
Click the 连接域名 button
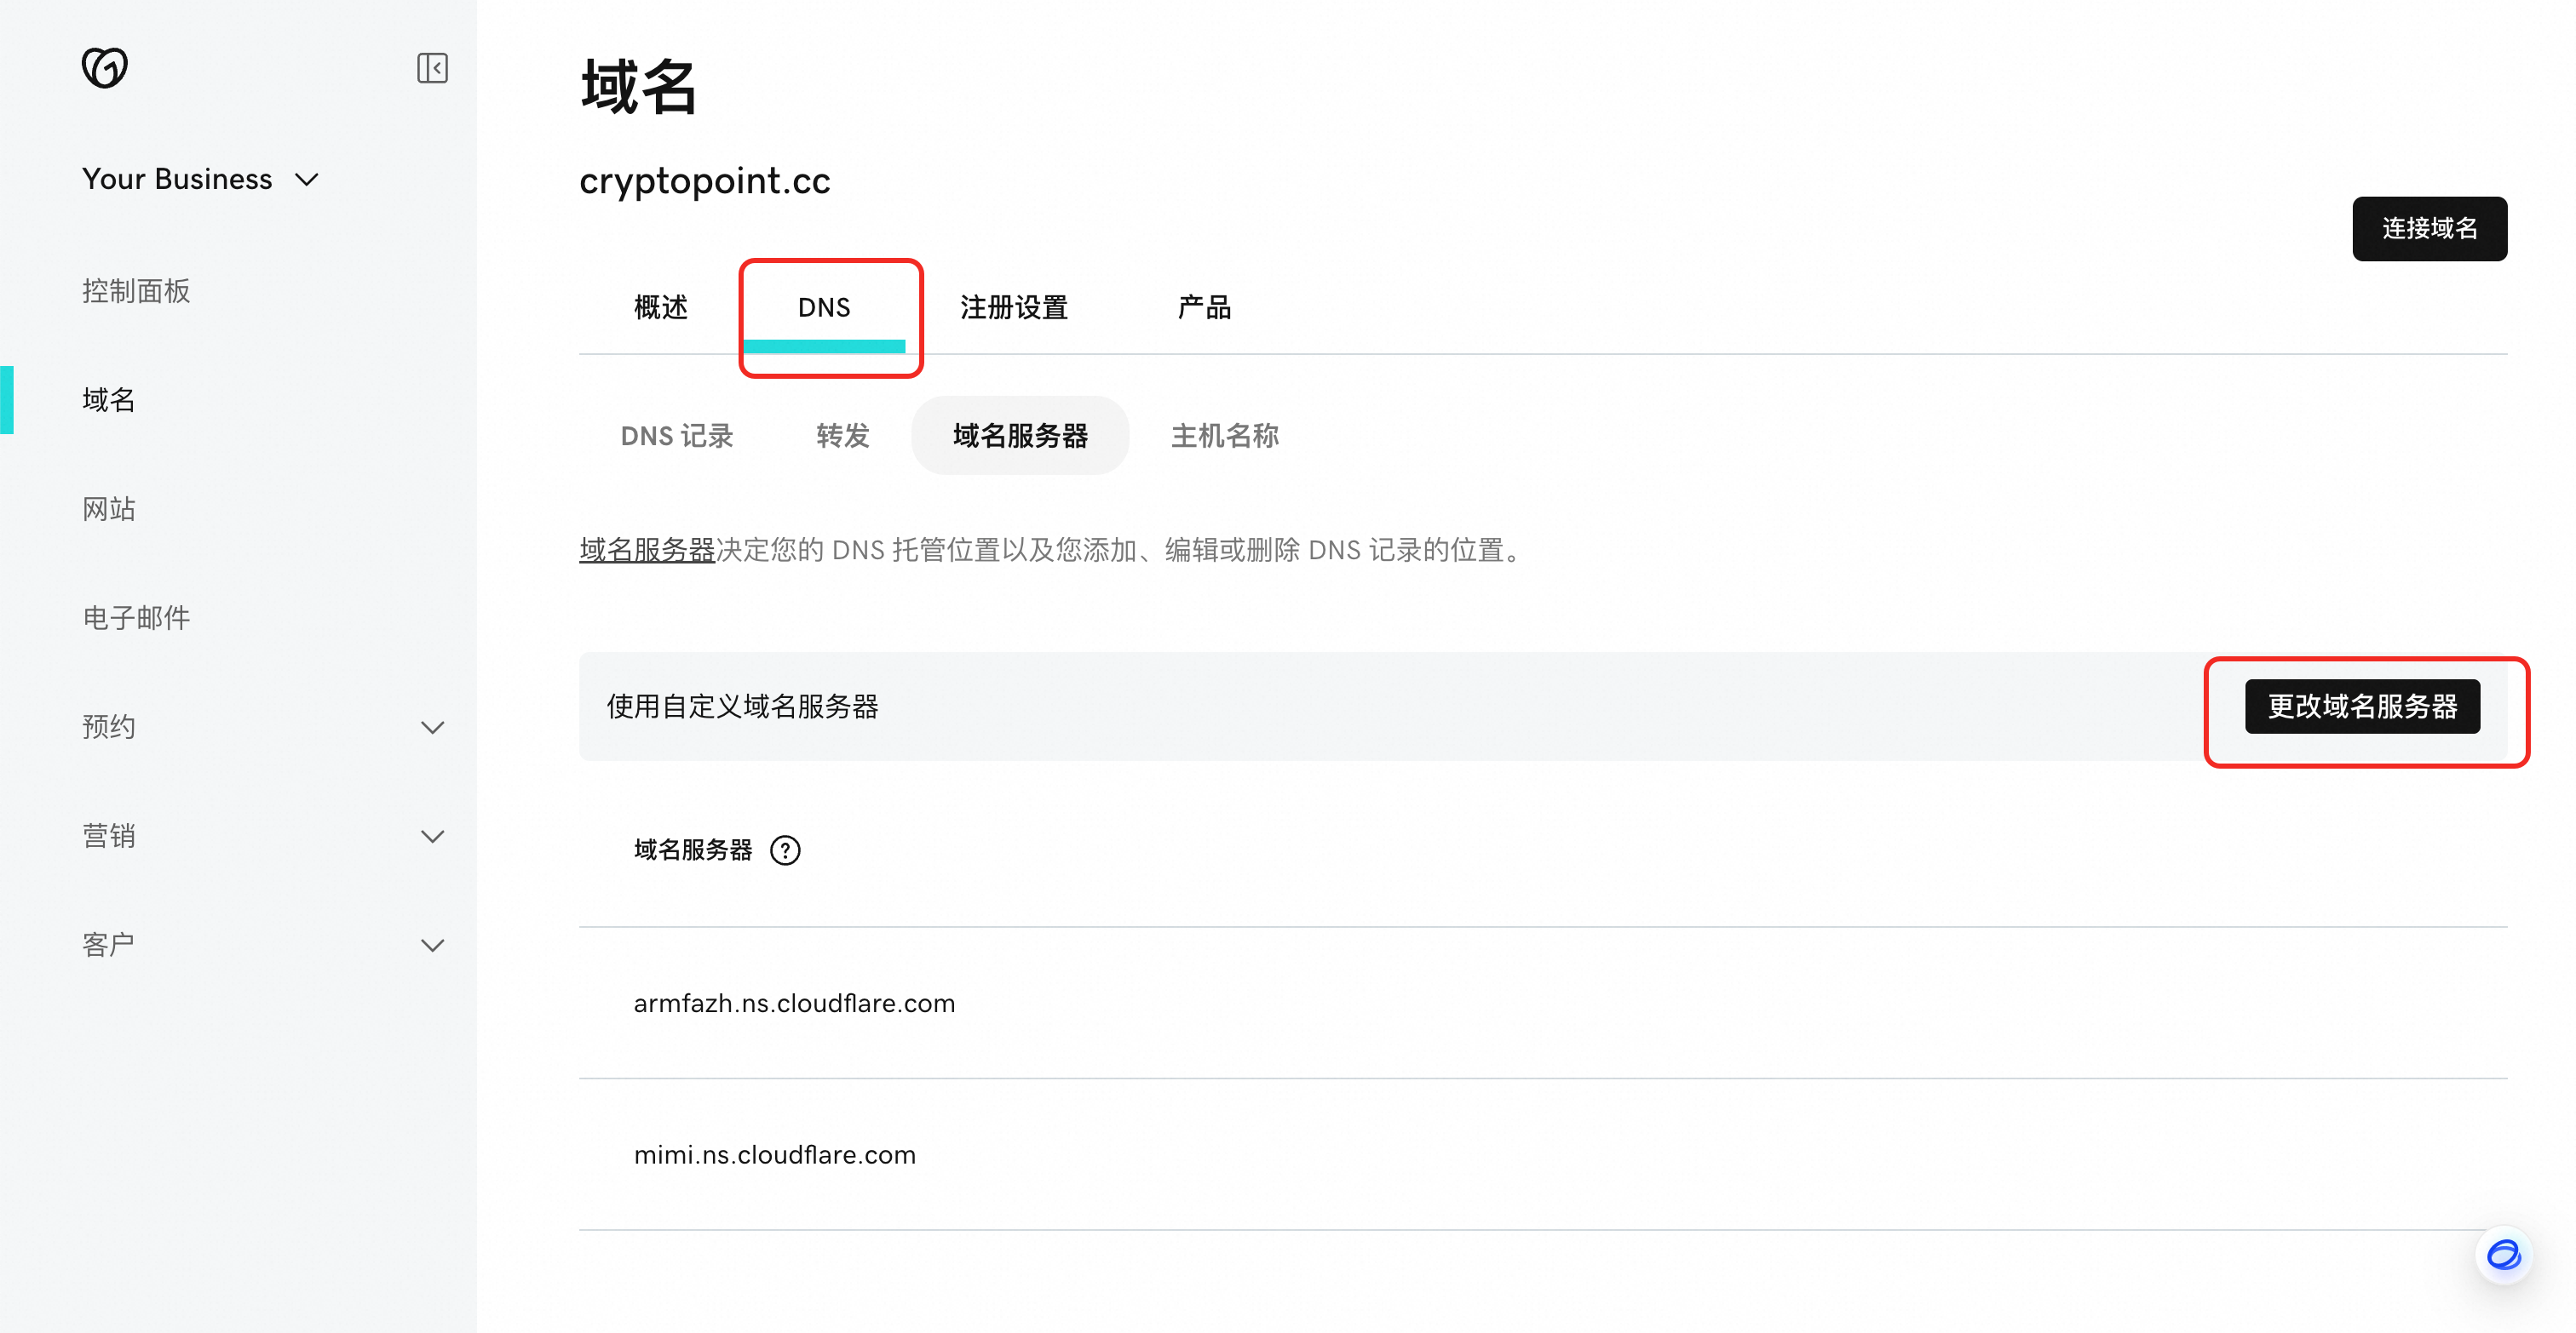click(x=2429, y=229)
